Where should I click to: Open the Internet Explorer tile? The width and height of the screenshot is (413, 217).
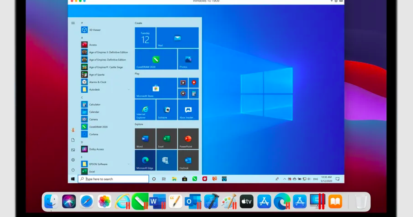[x=145, y=110]
